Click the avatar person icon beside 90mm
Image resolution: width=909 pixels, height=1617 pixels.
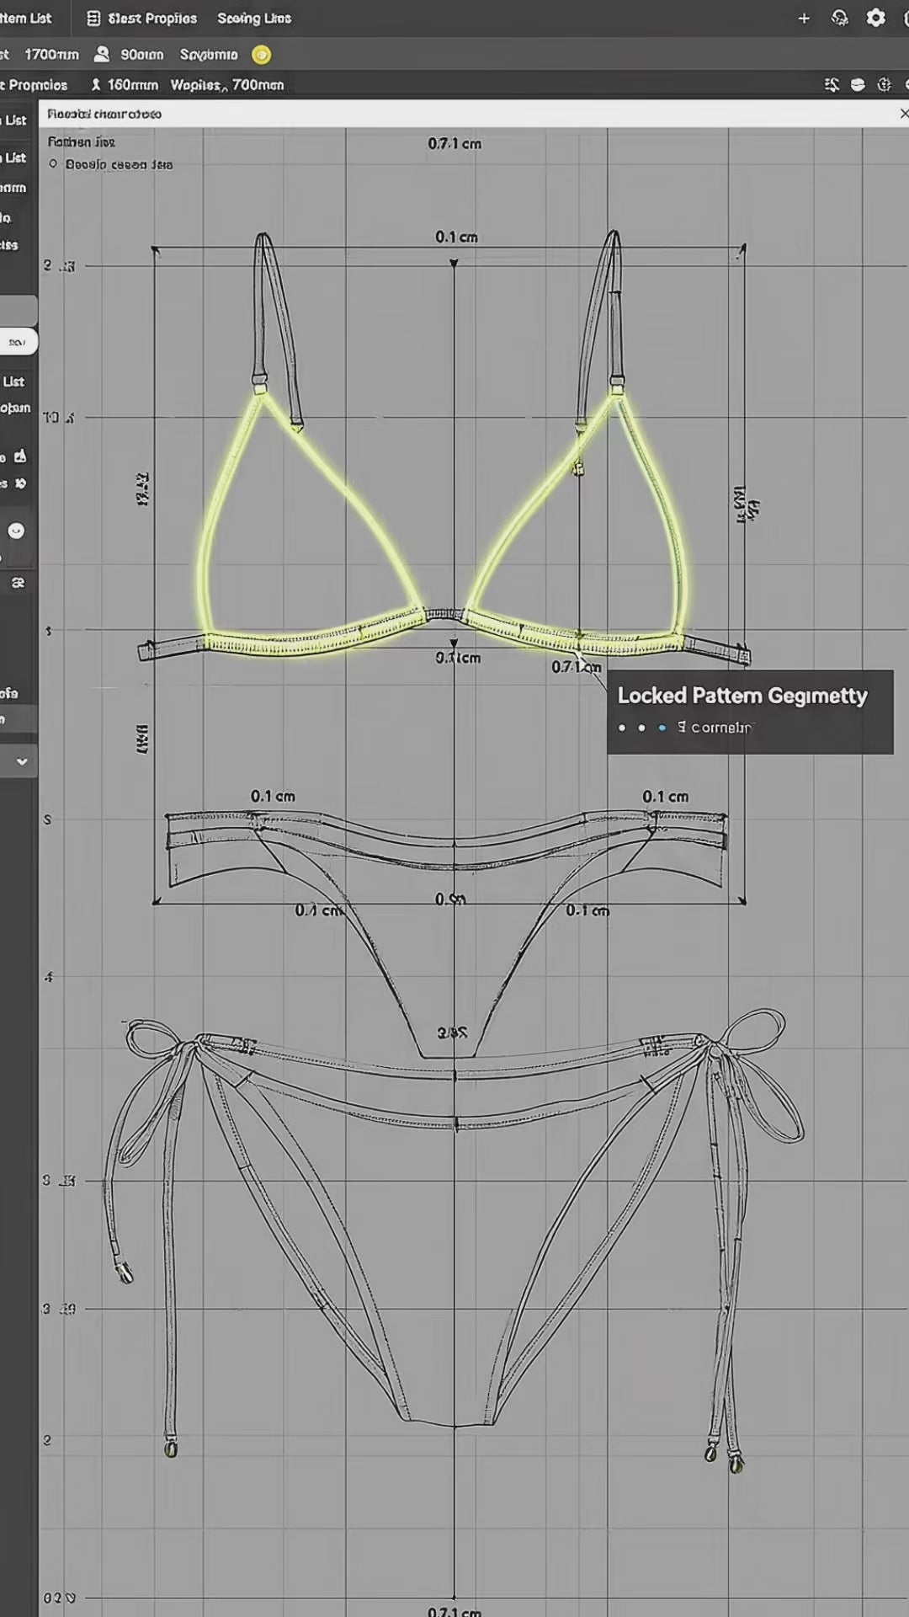[x=102, y=55]
